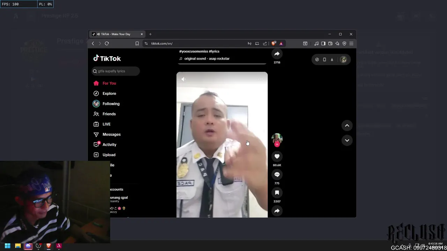Click the cast screen icon in address bar
This screenshot has height=251, width=447.
257,44
